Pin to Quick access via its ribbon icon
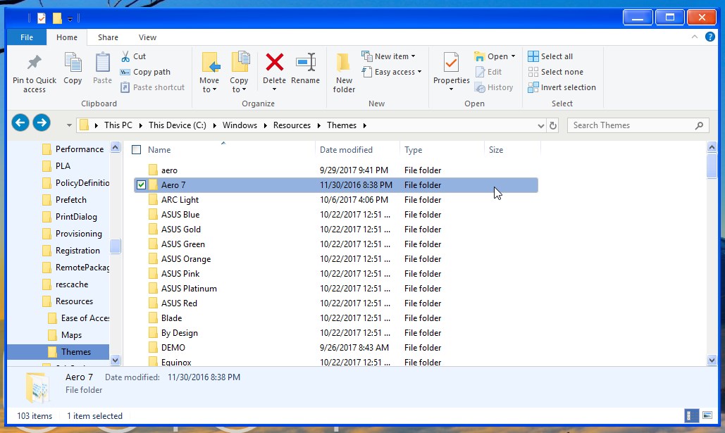This screenshot has width=725, height=433. click(x=33, y=70)
